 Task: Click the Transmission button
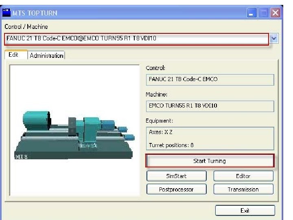click(243, 189)
